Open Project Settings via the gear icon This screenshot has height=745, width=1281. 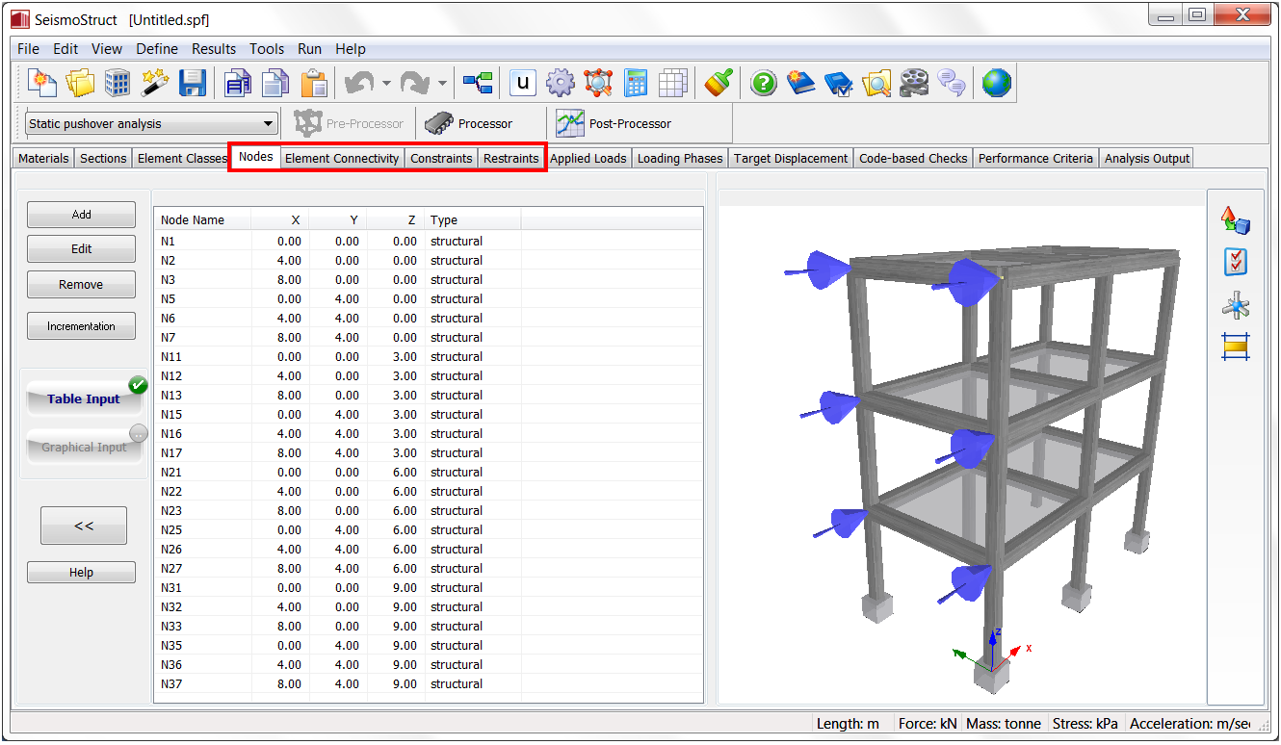tap(560, 83)
